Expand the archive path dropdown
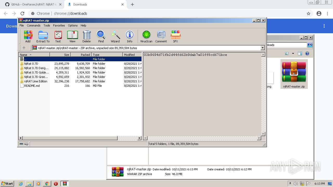Image resolution: width=333 pixels, height=187 pixels. pyautogui.click(x=262, y=48)
